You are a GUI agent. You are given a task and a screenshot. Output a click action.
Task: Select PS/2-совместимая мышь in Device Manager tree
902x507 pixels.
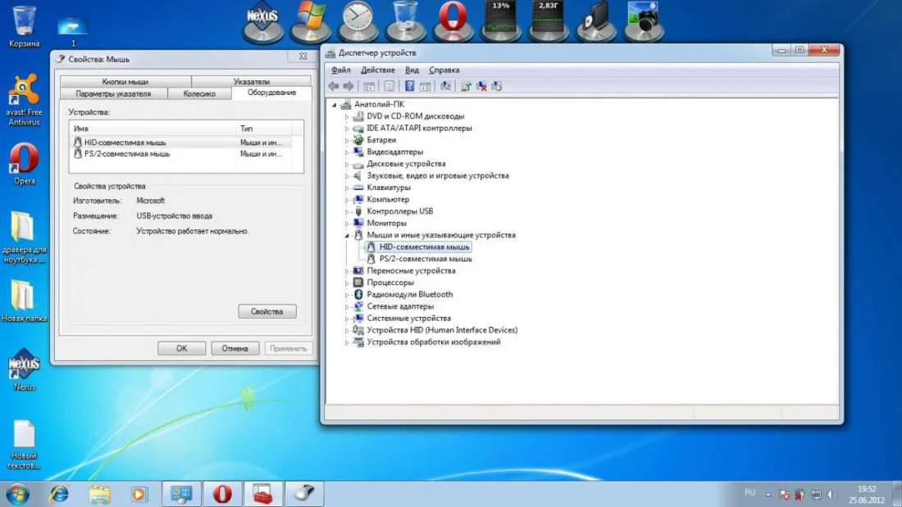(425, 259)
